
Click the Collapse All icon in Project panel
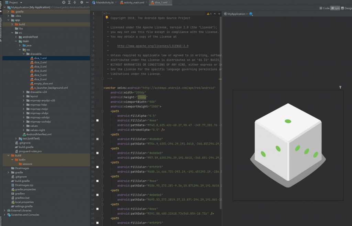(x=74, y=2)
